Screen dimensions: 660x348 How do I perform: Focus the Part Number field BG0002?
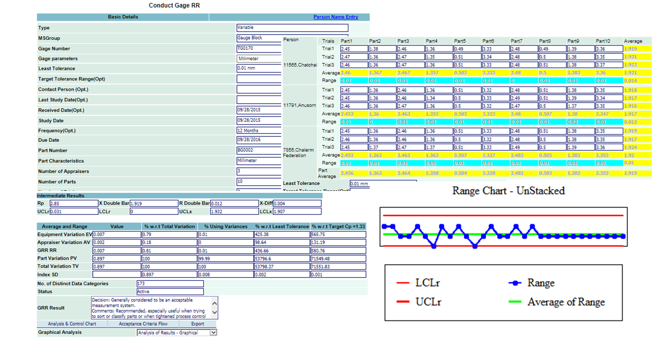click(259, 150)
